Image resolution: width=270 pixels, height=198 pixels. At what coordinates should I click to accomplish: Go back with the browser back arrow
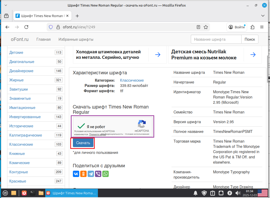tap(7, 27)
